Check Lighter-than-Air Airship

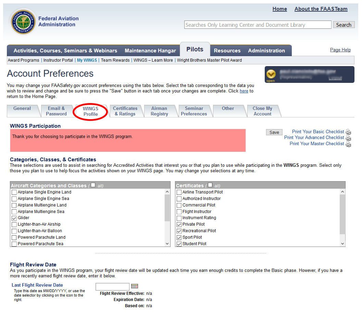click(14, 224)
